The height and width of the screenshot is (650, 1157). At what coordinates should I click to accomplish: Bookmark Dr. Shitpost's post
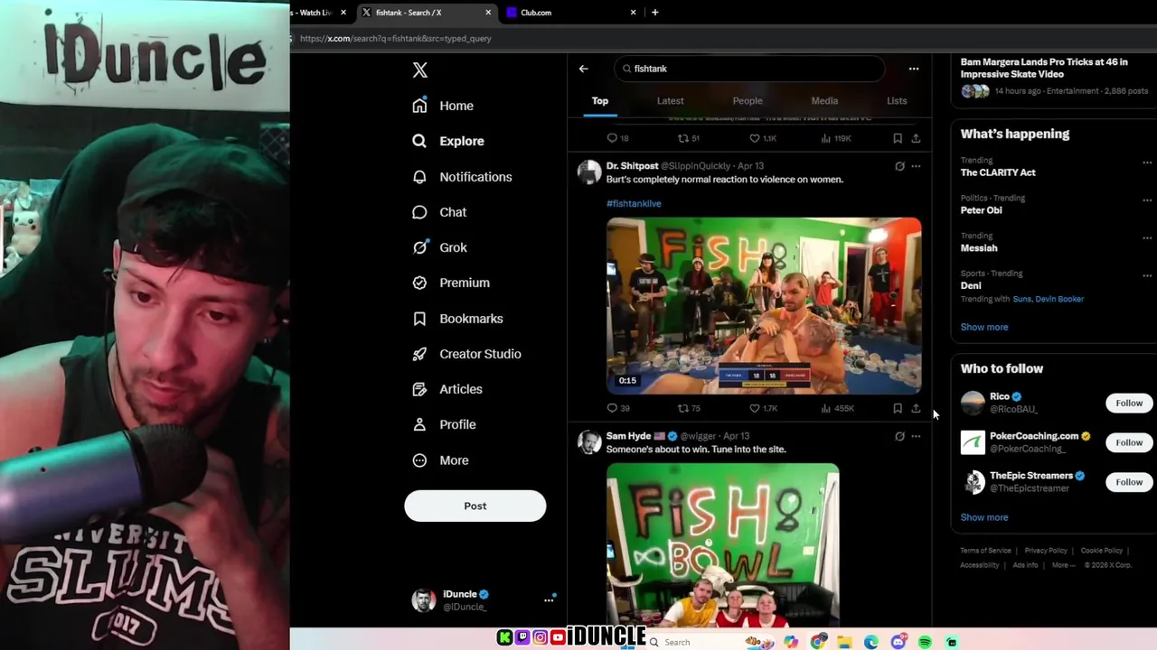[x=898, y=408]
